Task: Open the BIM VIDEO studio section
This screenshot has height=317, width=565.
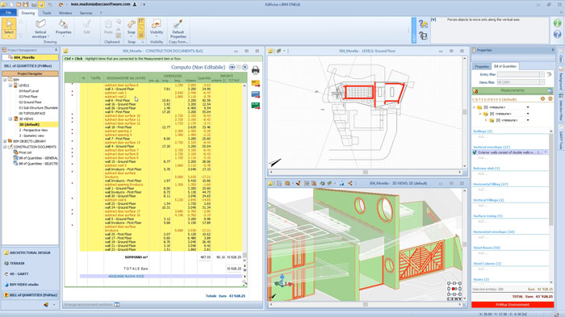Action: [30, 285]
